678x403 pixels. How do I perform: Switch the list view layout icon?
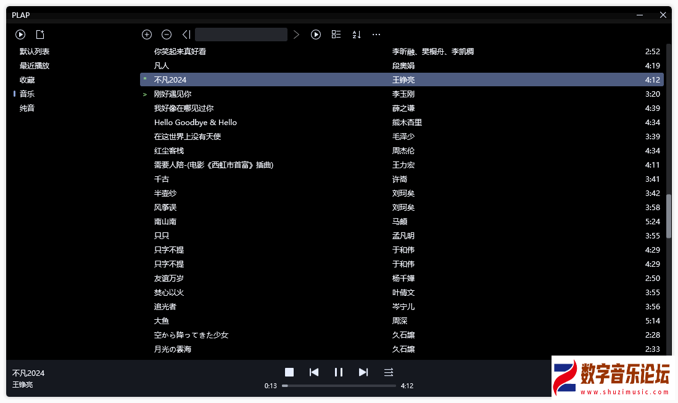coord(336,35)
